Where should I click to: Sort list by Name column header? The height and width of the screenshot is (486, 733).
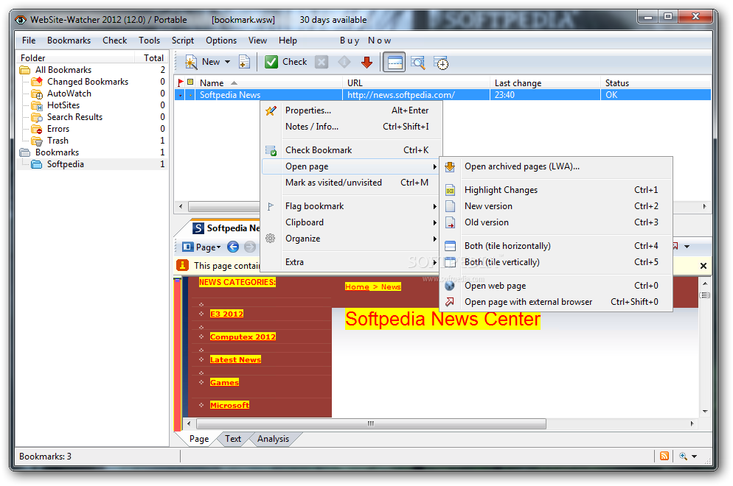pyautogui.click(x=269, y=83)
